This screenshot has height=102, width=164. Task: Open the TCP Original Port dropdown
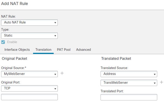[x=30, y=88]
